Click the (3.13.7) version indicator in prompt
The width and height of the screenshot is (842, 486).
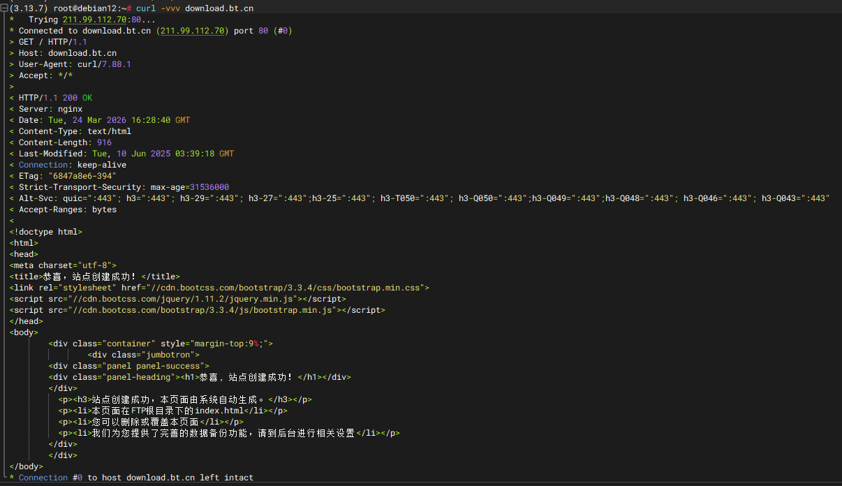click(x=27, y=8)
